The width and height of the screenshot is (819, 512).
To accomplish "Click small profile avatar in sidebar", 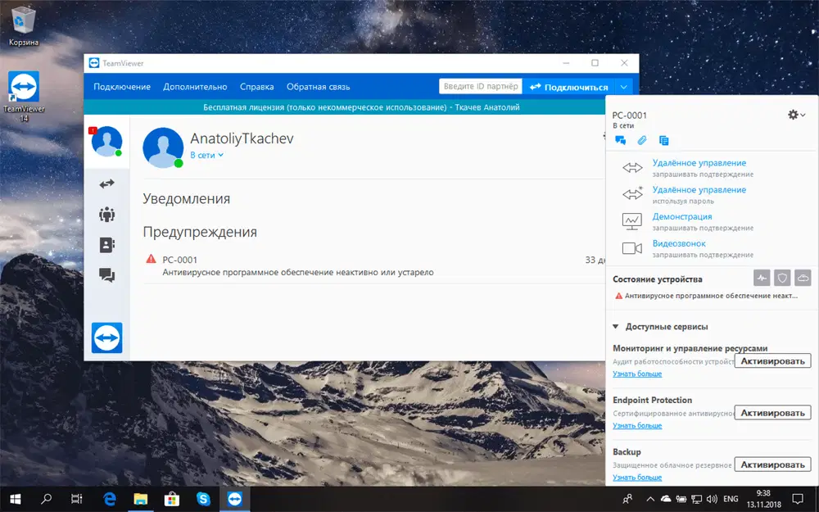I will pyautogui.click(x=106, y=141).
